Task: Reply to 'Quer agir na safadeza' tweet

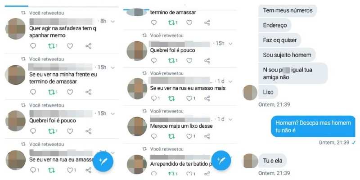Action: point(33,46)
